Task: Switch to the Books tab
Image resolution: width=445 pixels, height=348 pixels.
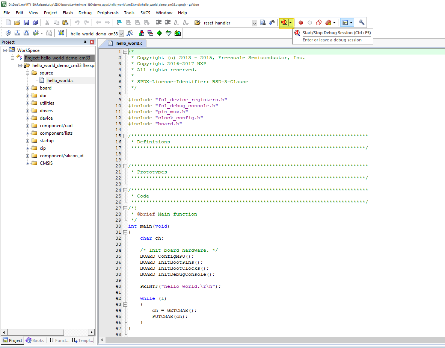Action: click(x=35, y=340)
